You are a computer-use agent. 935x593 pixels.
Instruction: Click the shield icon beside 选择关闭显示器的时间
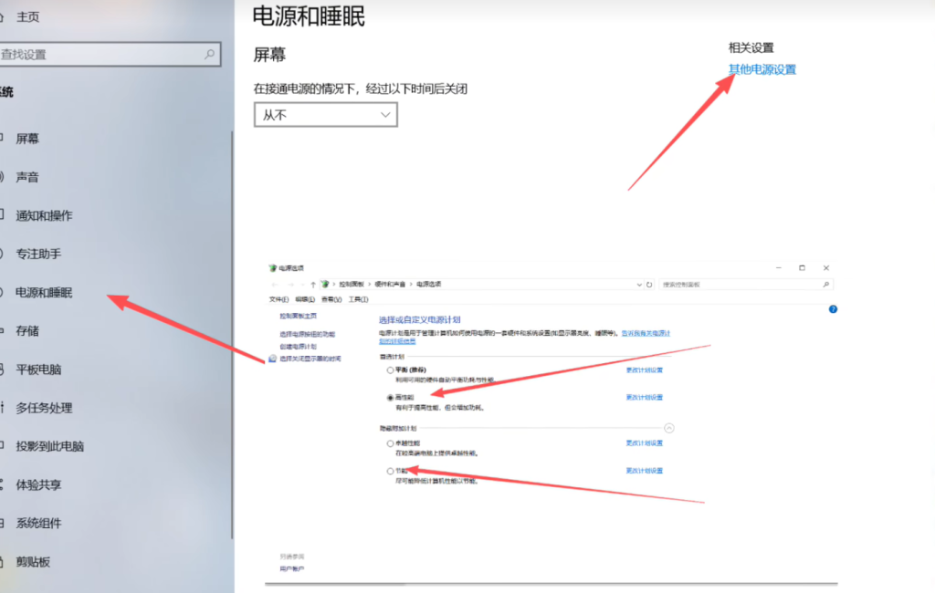pos(272,359)
